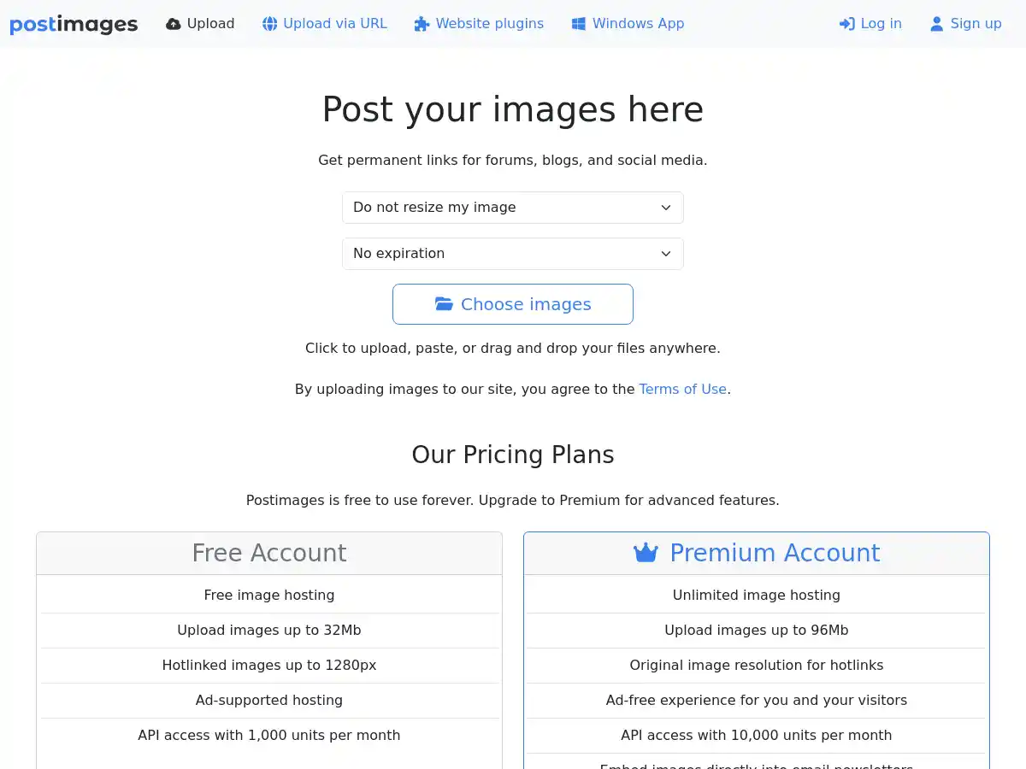The width and height of the screenshot is (1026, 769).
Task: Click the Free Account plan header
Action: click(x=269, y=552)
